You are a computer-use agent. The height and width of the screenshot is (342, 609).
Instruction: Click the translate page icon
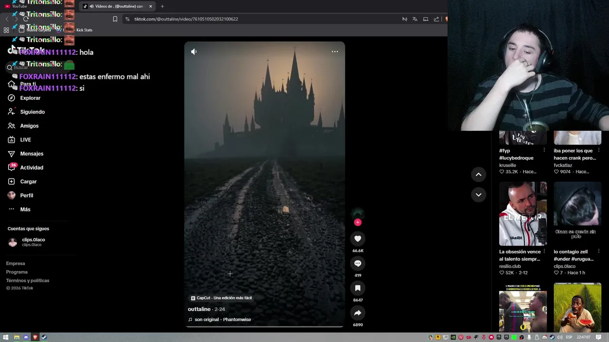click(415, 19)
